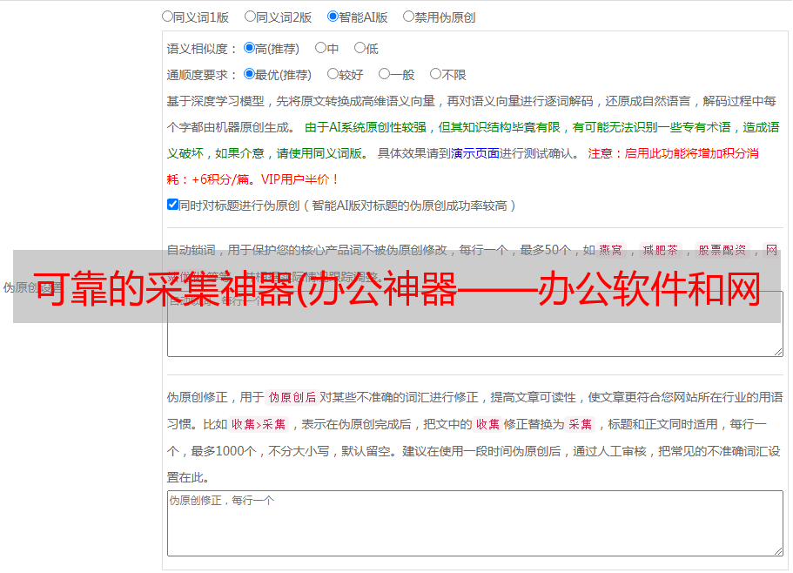Choose the 同义词2版 mode
Viewport: 793px width, 573px height.
click(x=250, y=17)
